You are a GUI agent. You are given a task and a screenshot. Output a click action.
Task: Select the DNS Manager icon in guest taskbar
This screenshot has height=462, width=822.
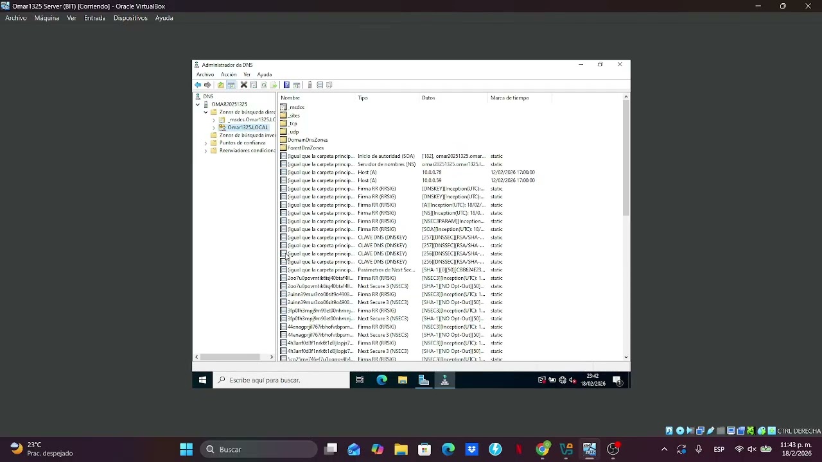point(444,380)
